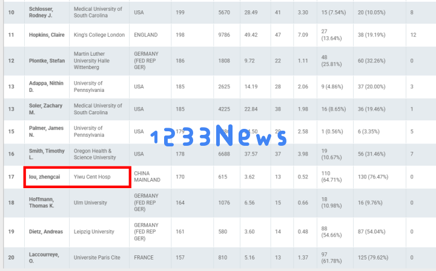Click King's College London affiliation
This screenshot has height=271, width=436.
[99, 35]
